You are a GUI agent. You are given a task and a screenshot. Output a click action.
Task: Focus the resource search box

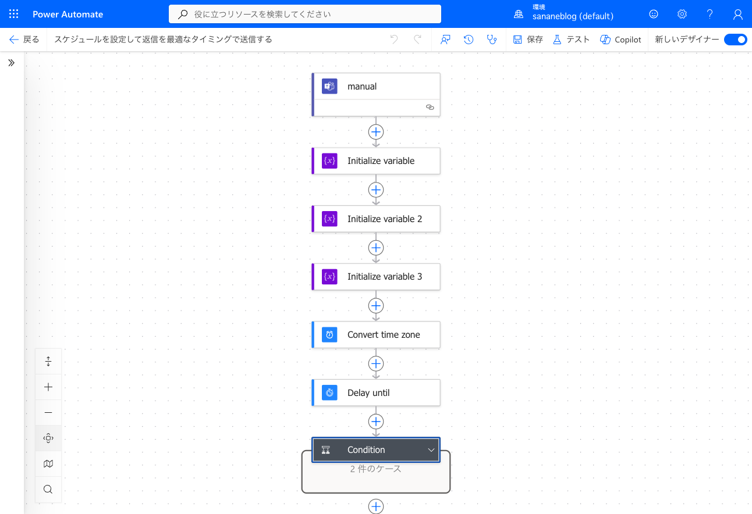pos(305,14)
